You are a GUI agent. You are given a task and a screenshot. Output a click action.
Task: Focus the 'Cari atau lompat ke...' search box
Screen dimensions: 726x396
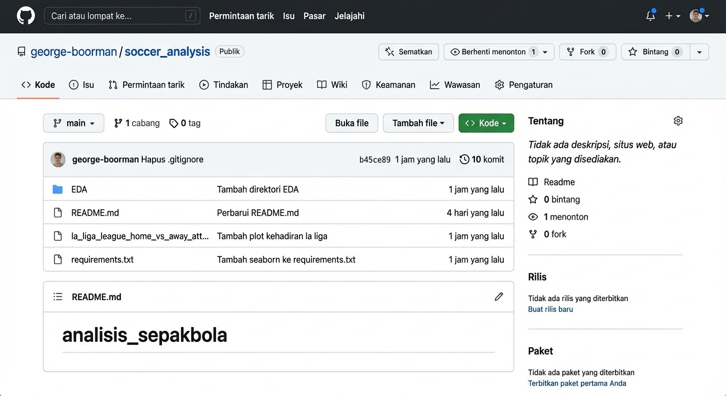[122, 16]
